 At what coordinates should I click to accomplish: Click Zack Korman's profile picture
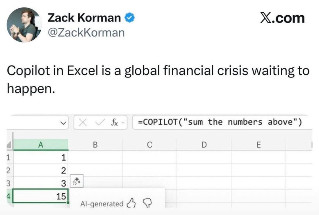point(24,25)
